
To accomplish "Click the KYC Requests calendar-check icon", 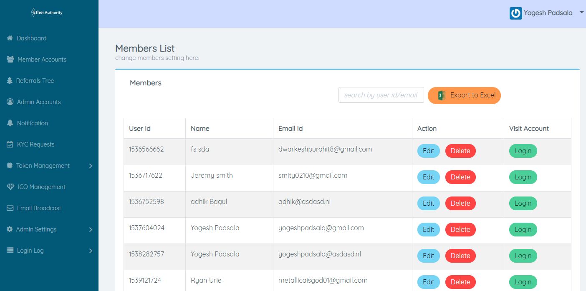I will tap(10, 144).
